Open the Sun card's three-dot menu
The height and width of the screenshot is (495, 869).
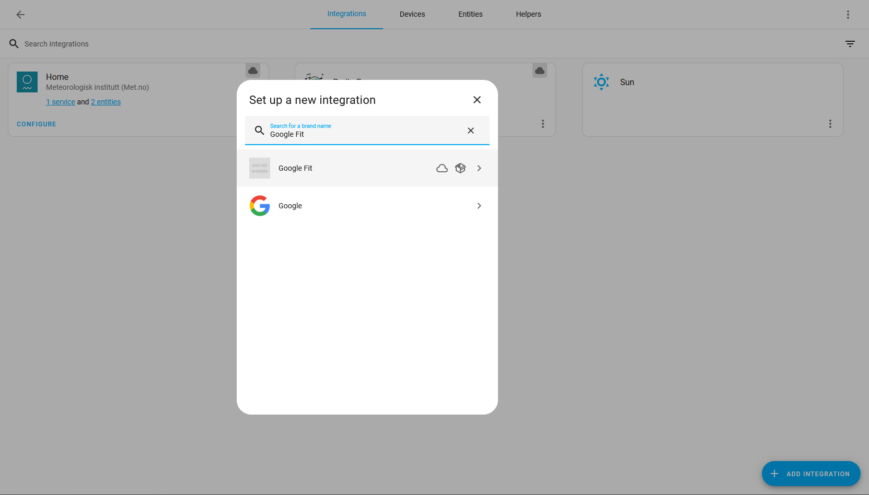(x=830, y=124)
